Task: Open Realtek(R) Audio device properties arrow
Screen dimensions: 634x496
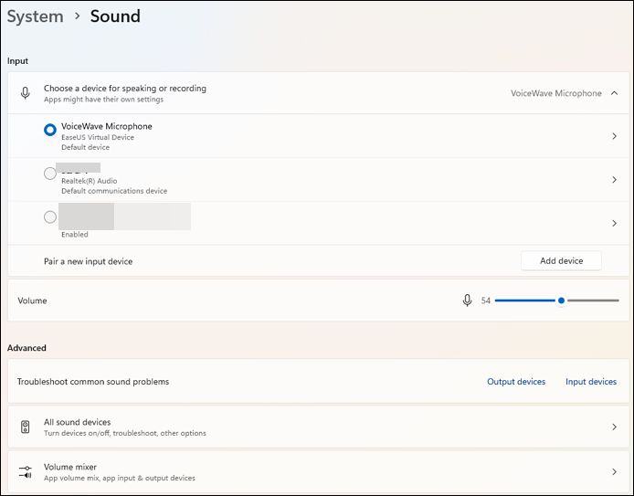Action: coord(614,180)
